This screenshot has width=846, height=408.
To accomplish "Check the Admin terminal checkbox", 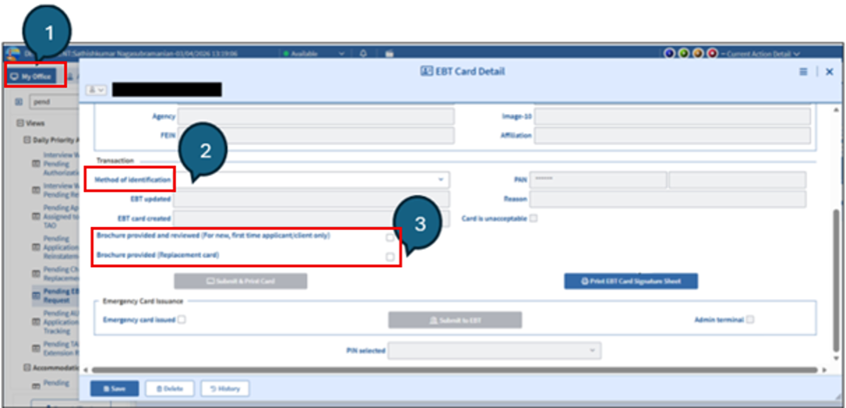I will click(x=750, y=319).
